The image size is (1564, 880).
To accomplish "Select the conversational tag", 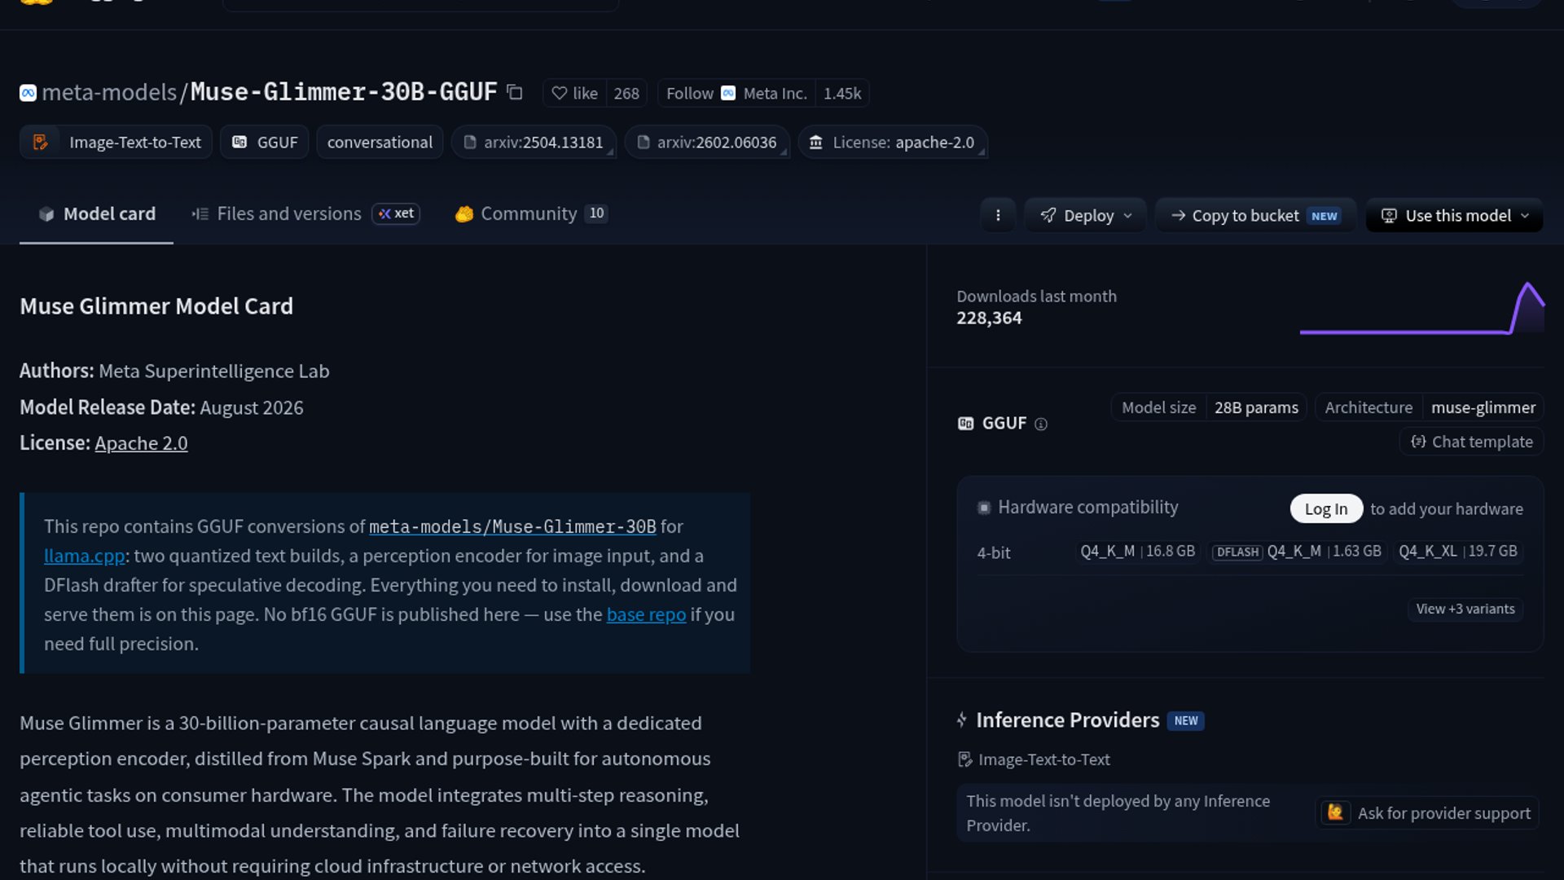I will click(x=380, y=142).
